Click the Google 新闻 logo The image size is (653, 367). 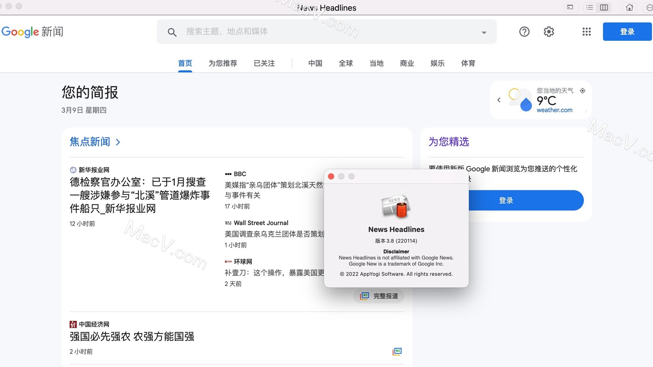(32, 32)
